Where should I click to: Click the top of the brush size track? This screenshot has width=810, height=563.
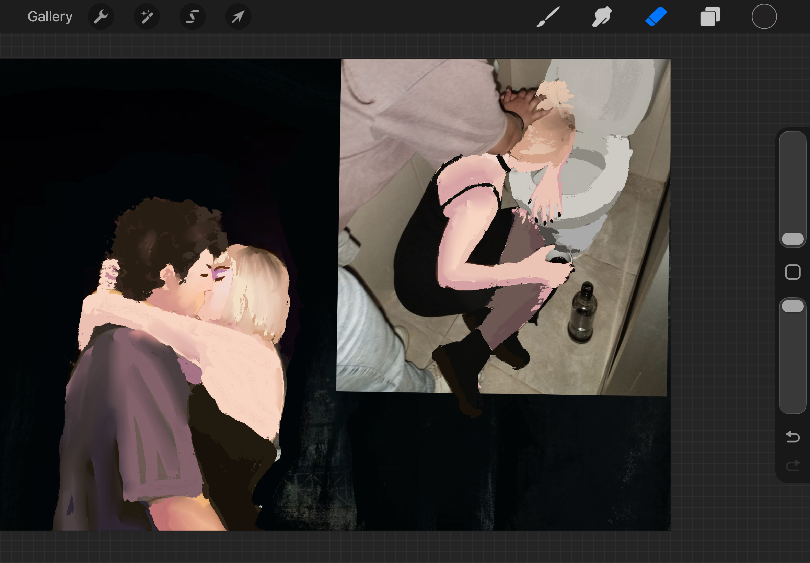[792, 141]
